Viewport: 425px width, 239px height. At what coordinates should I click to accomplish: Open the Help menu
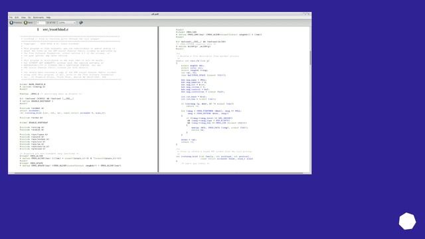coord(48,17)
